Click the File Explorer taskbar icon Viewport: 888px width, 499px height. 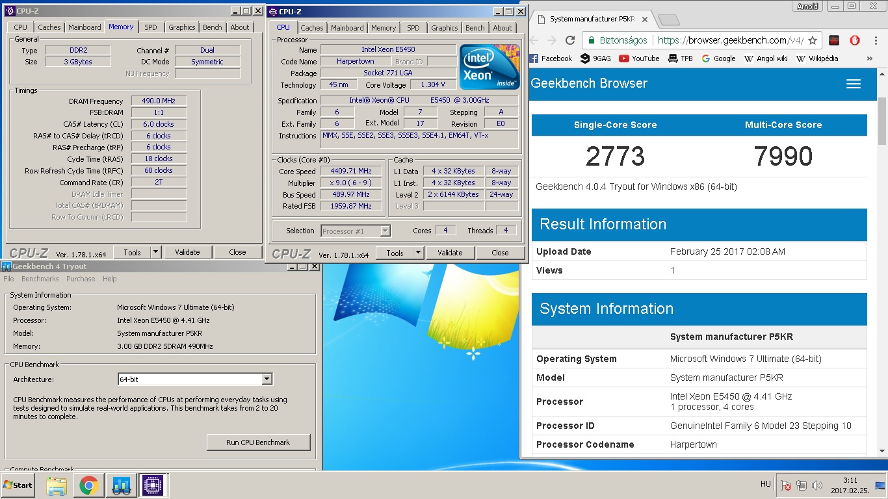pyautogui.click(x=57, y=485)
